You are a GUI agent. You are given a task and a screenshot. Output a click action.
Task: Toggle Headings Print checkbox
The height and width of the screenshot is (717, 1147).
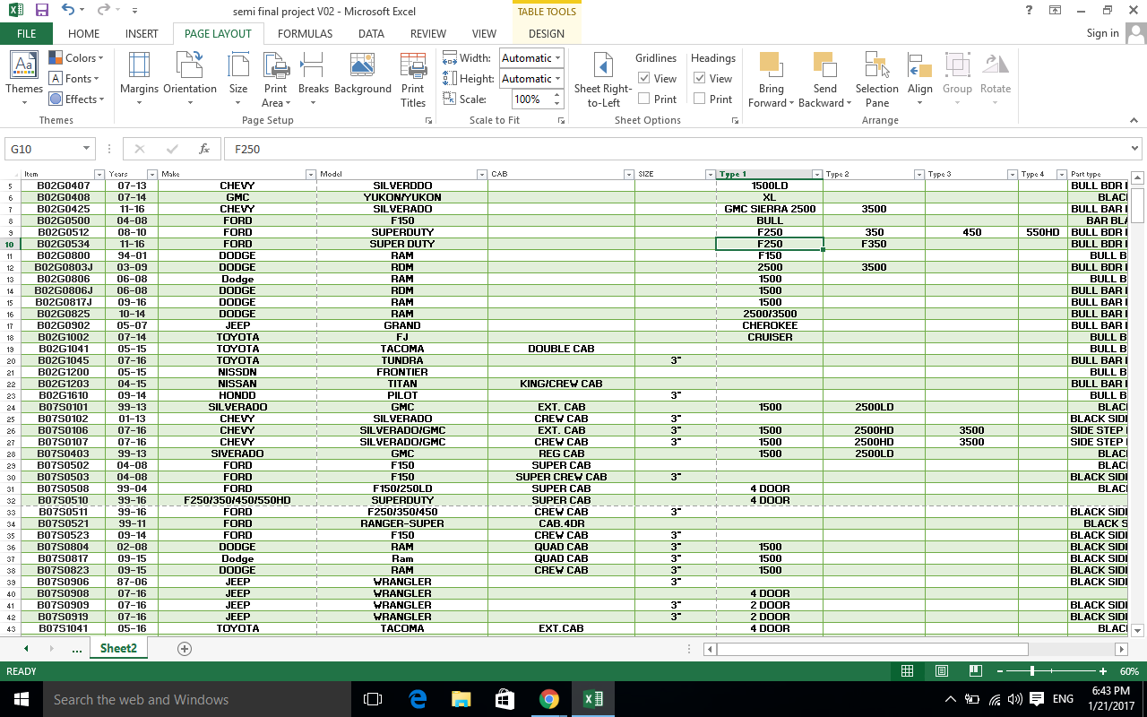(x=700, y=99)
